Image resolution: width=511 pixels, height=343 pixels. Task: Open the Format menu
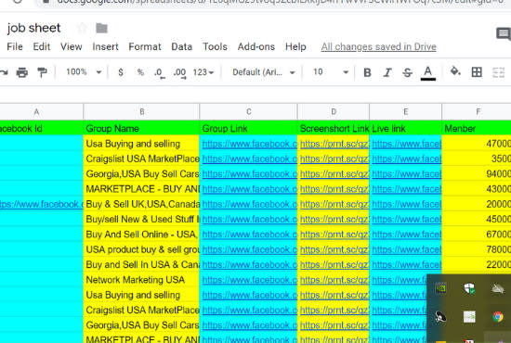tap(145, 47)
